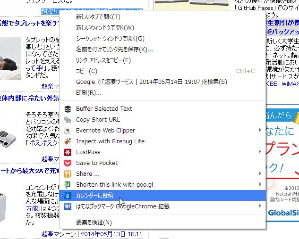Select the Share ... entry
Screen dimensions: 299x239
click(x=162, y=174)
